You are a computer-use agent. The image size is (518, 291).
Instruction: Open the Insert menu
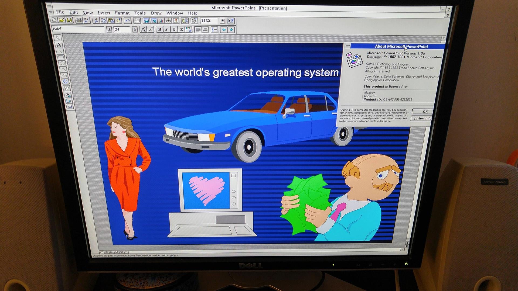(104, 13)
